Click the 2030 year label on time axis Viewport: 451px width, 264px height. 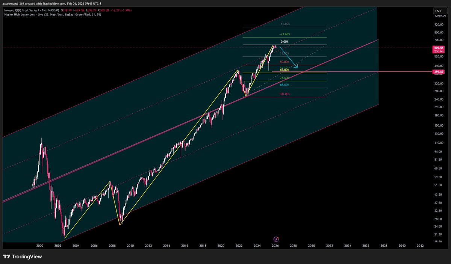(x=312, y=246)
